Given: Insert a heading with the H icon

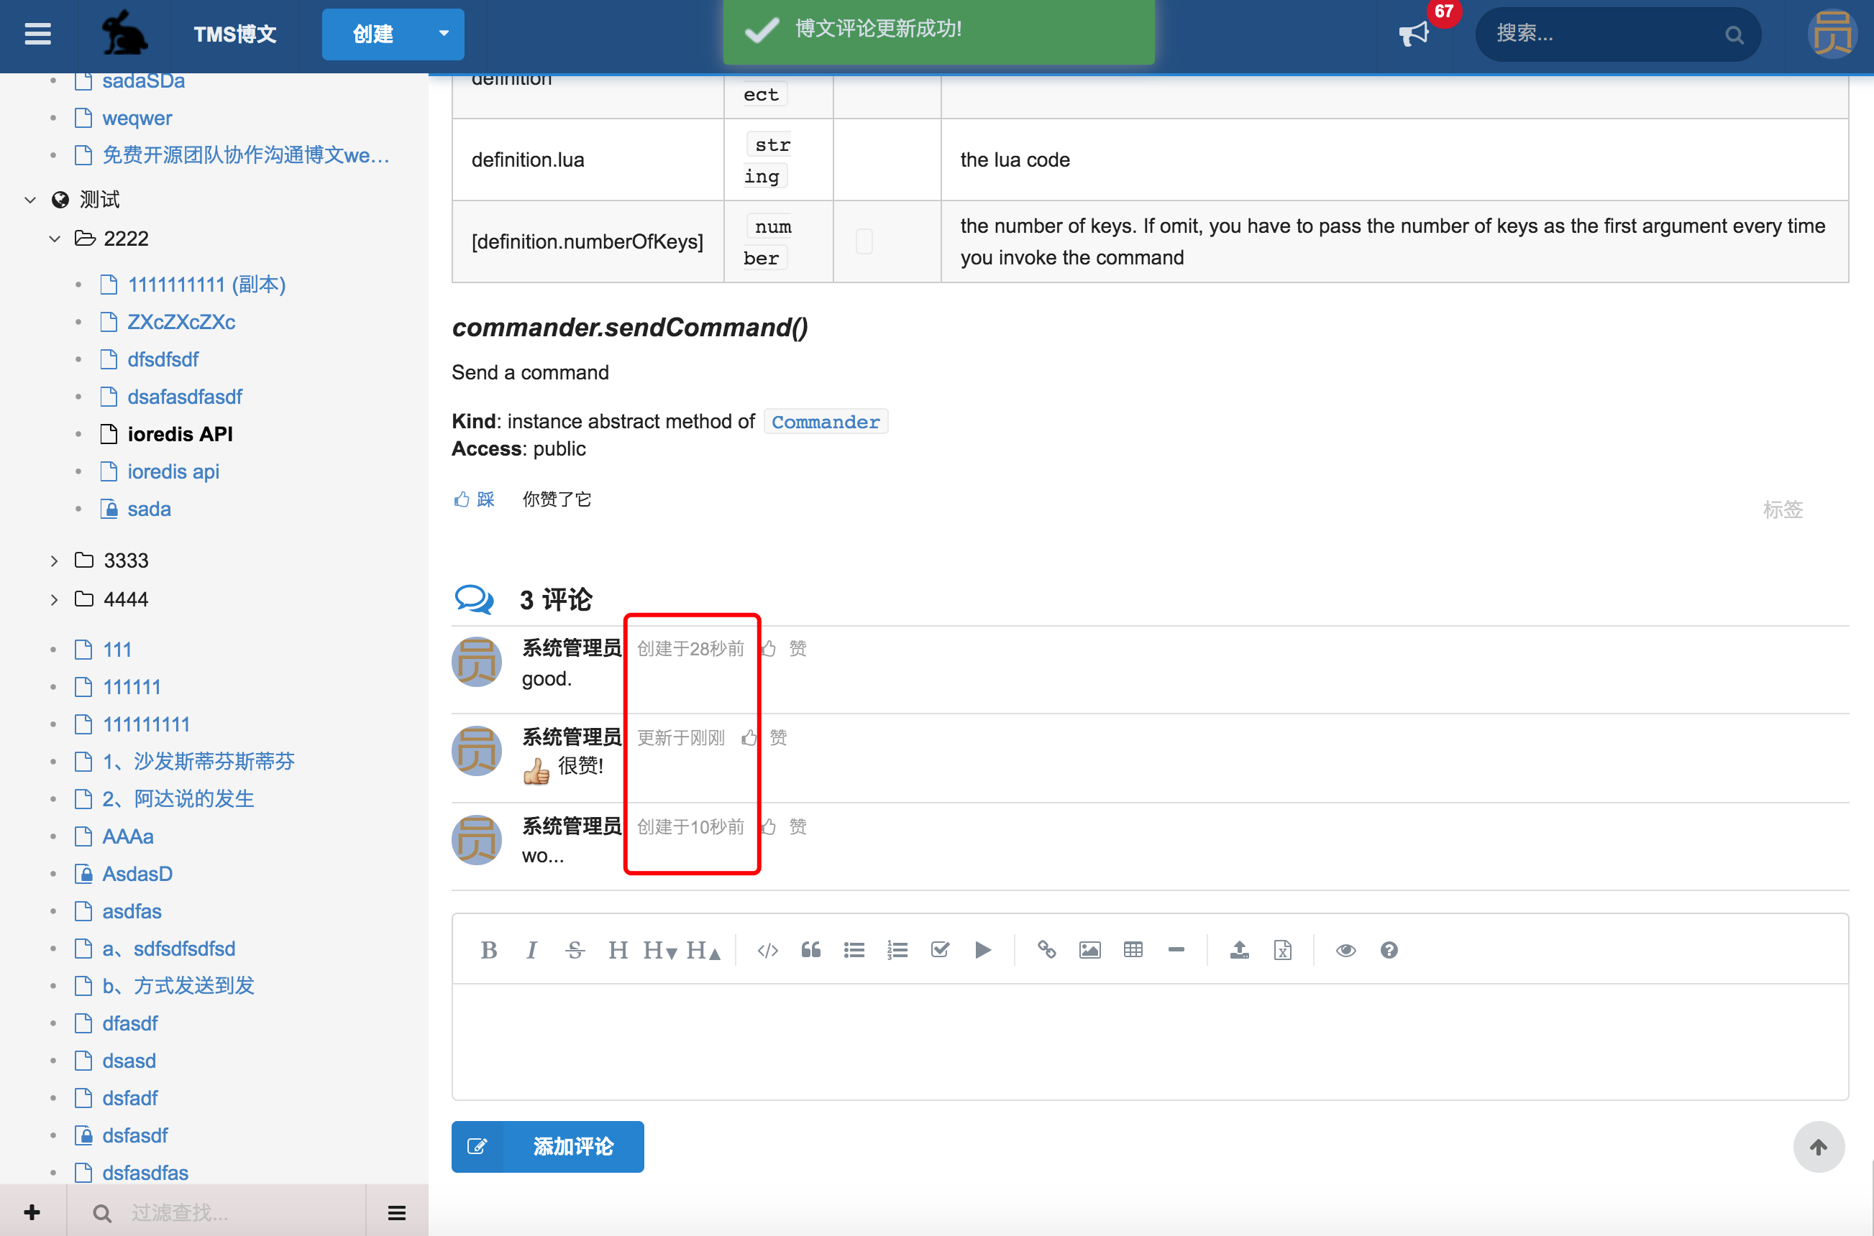Looking at the screenshot, I should tap(618, 950).
